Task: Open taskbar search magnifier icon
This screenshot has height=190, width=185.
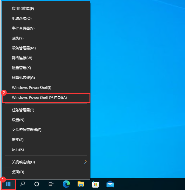Action: coord(22,184)
